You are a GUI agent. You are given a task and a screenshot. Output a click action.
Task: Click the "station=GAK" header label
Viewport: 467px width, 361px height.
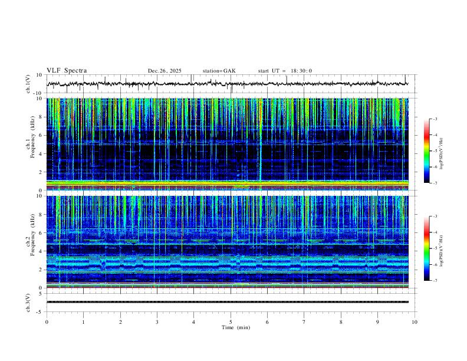click(x=219, y=71)
